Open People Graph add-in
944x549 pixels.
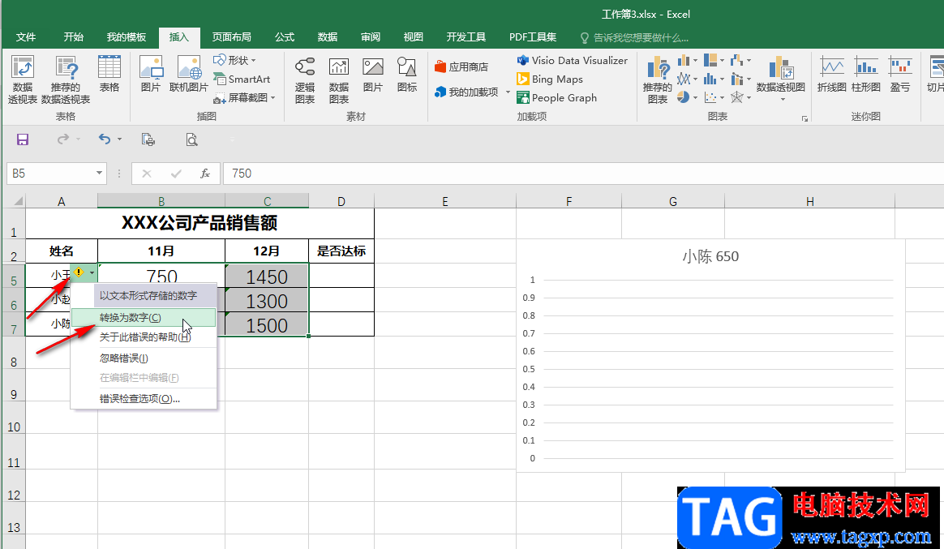tap(557, 97)
